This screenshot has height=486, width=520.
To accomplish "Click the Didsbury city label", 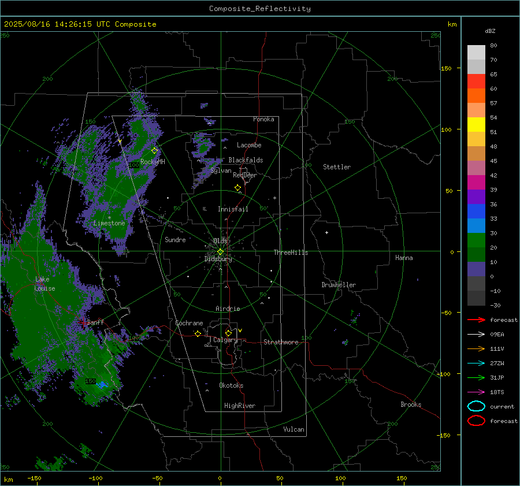I will pyautogui.click(x=218, y=259).
